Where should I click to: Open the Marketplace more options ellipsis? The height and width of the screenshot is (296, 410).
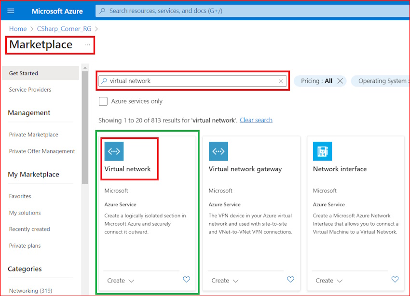coord(87,45)
